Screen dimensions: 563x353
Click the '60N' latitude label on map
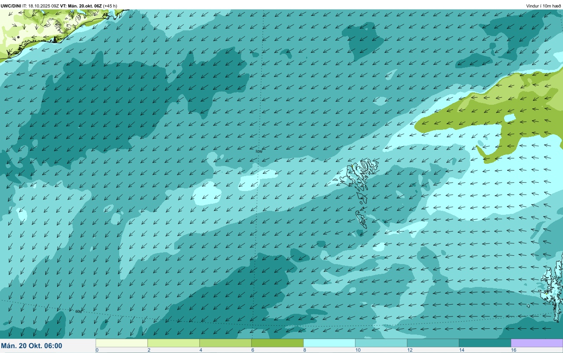(78, 311)
